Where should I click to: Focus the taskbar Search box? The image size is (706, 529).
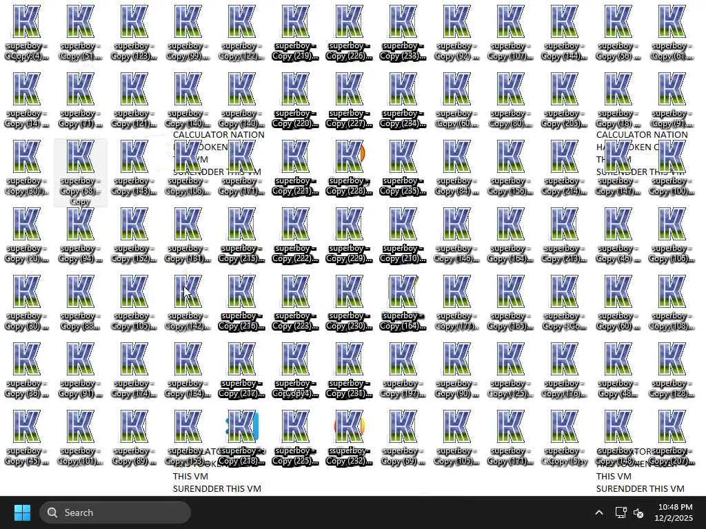coord(115,512)
